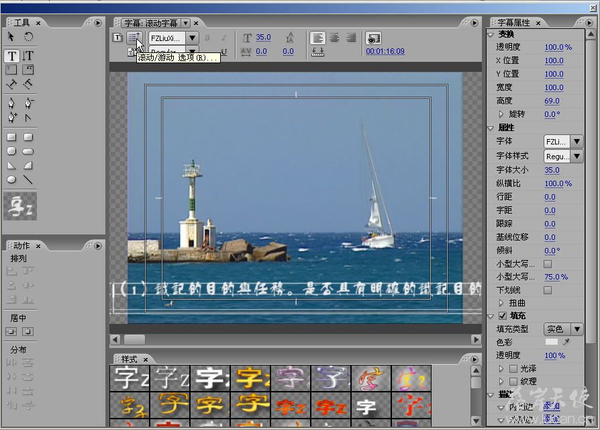Click the eyedropper next to the fill color
Screen dimensions: 600x430
pos(566,341)
